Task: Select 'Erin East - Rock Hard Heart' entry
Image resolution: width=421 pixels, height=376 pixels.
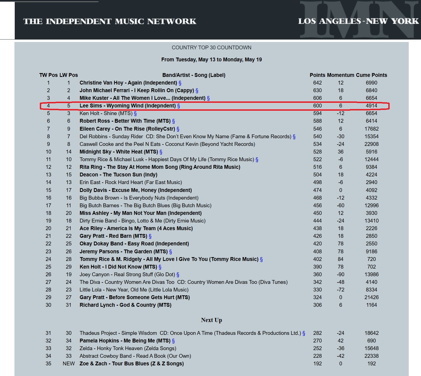Action: coord(131,182)
